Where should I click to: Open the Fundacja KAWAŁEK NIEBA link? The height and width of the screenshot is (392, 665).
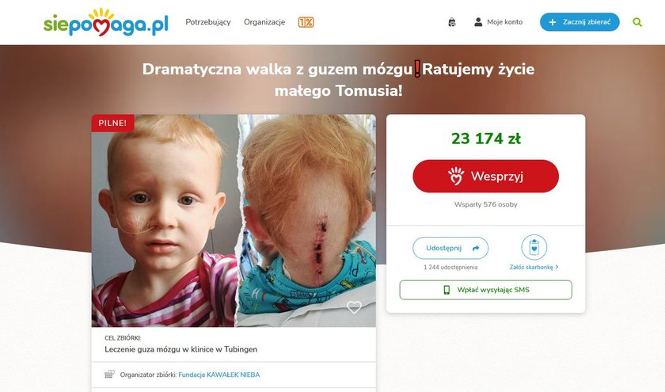[218, 375]
